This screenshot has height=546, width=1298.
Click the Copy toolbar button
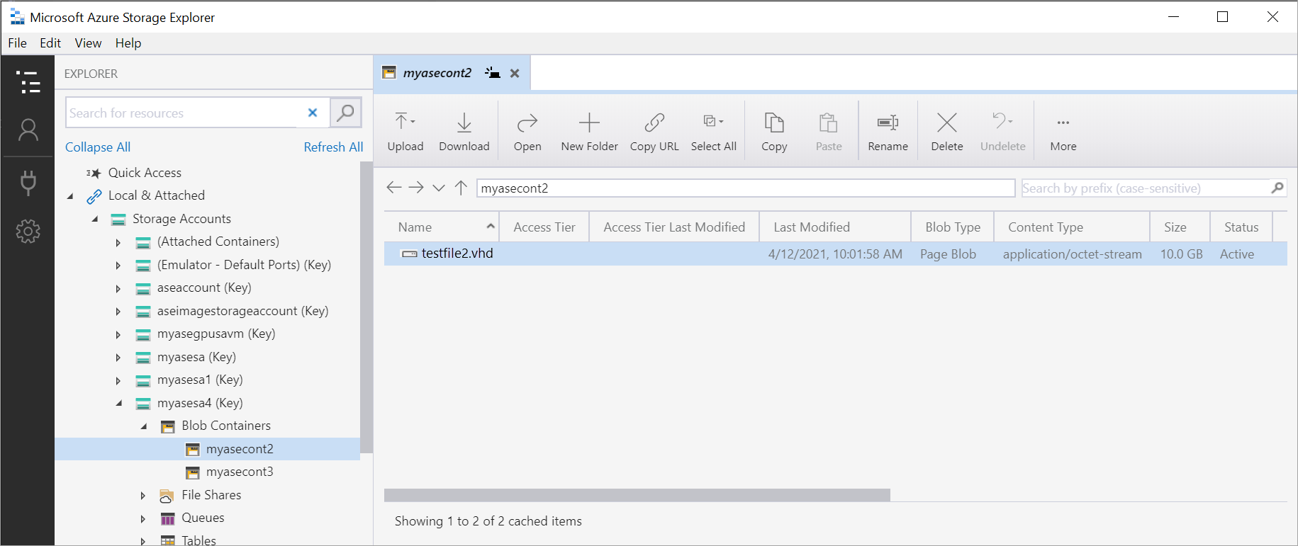coord(774,132)
